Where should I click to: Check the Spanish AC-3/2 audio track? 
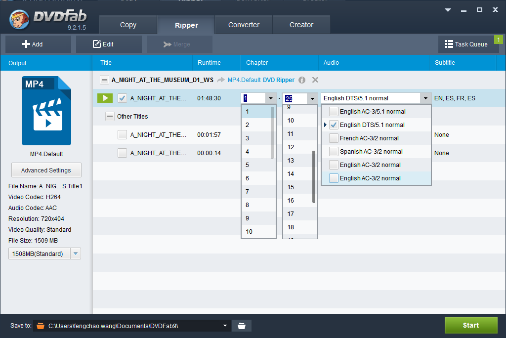click(334, 152)
